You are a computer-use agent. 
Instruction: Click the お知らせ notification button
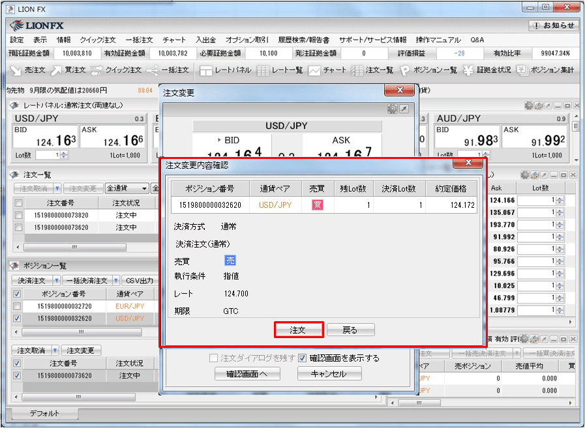(x=554, y=25)
